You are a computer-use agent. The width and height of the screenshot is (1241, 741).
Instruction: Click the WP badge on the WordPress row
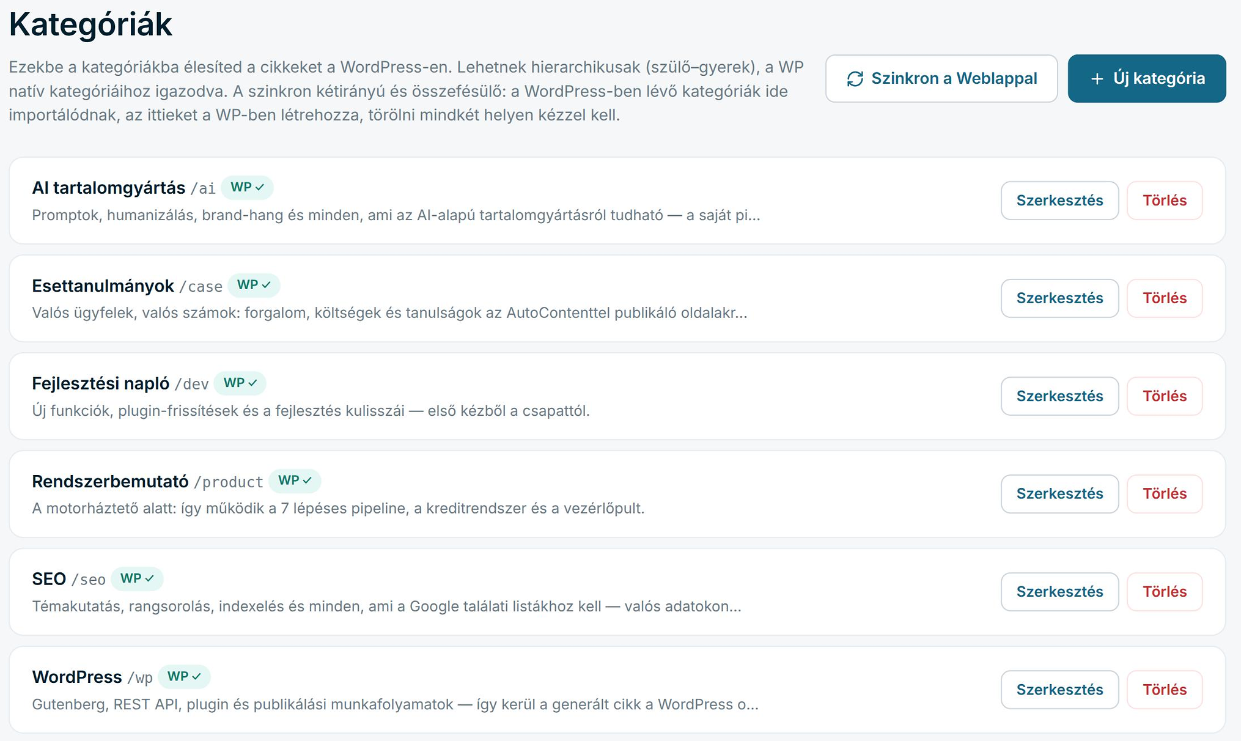click(184, 676)
